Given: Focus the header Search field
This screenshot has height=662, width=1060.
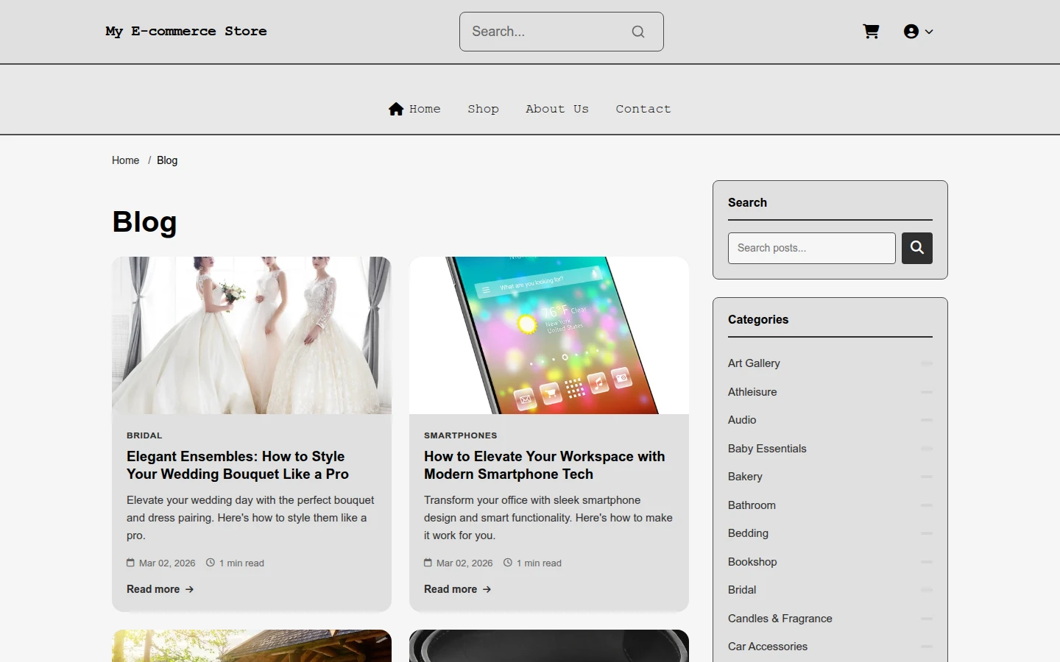Looking at the screenshot, I should (x=562, y=32).
